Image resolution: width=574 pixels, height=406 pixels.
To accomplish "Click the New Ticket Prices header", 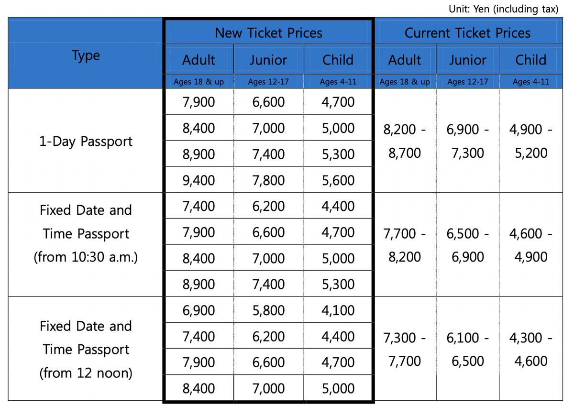I will [268, 33].
